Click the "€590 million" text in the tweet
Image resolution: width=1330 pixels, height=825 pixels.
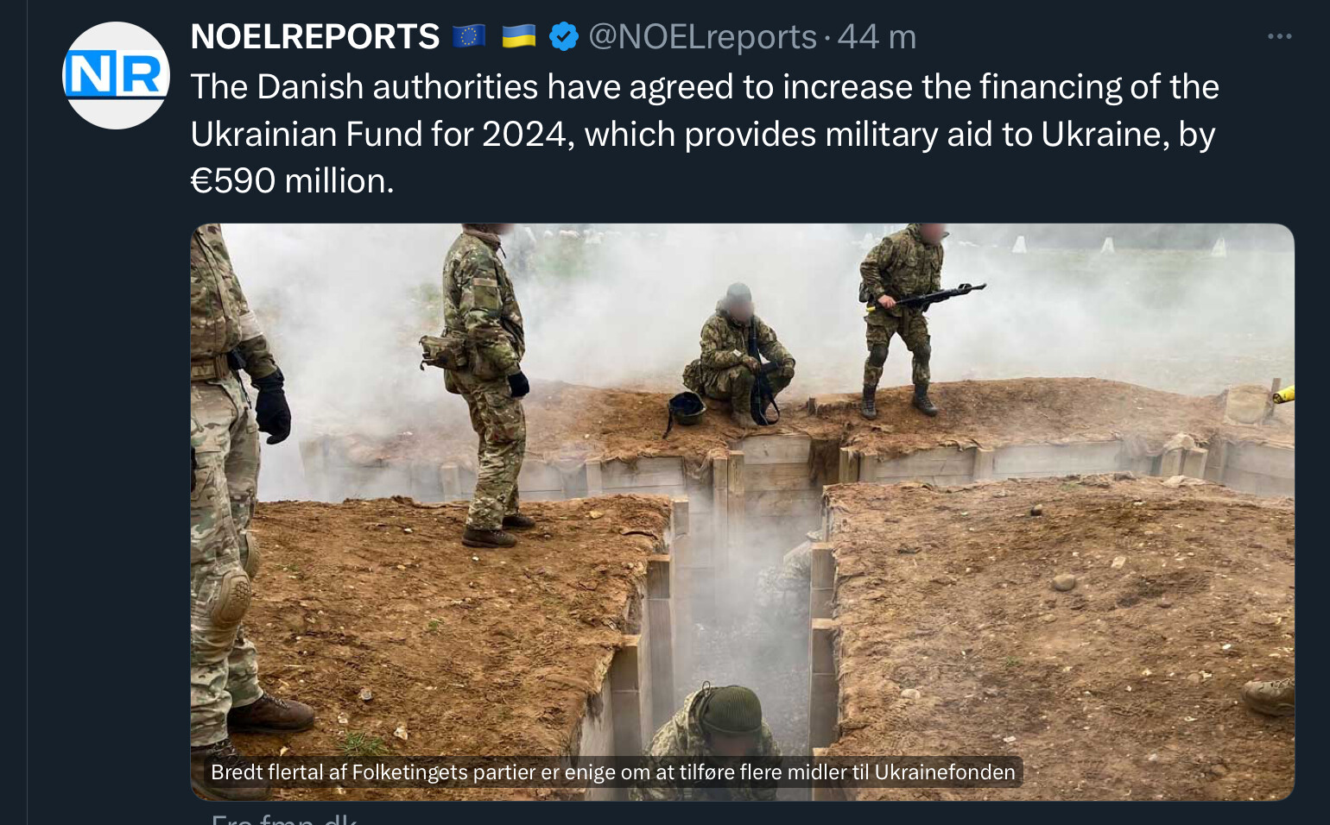[x=292, y=181]
